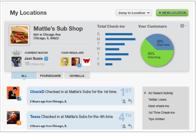
Task: Switch to the Gowalla tab
Action: (x=77, y=76)
